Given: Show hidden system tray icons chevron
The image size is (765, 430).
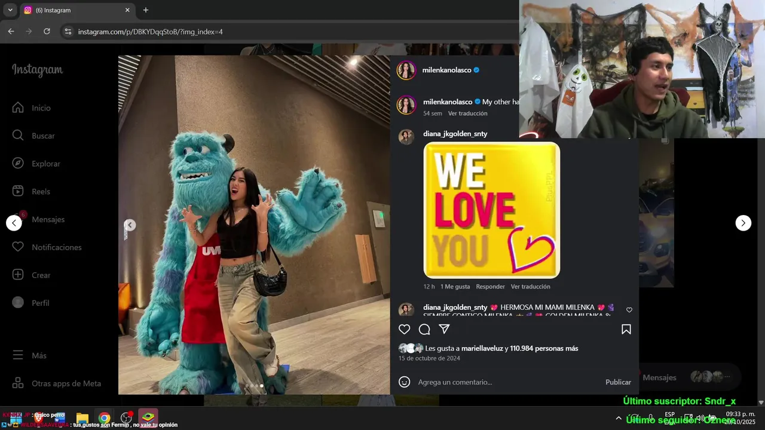Looking at the screenshot, I should [619, 418].
